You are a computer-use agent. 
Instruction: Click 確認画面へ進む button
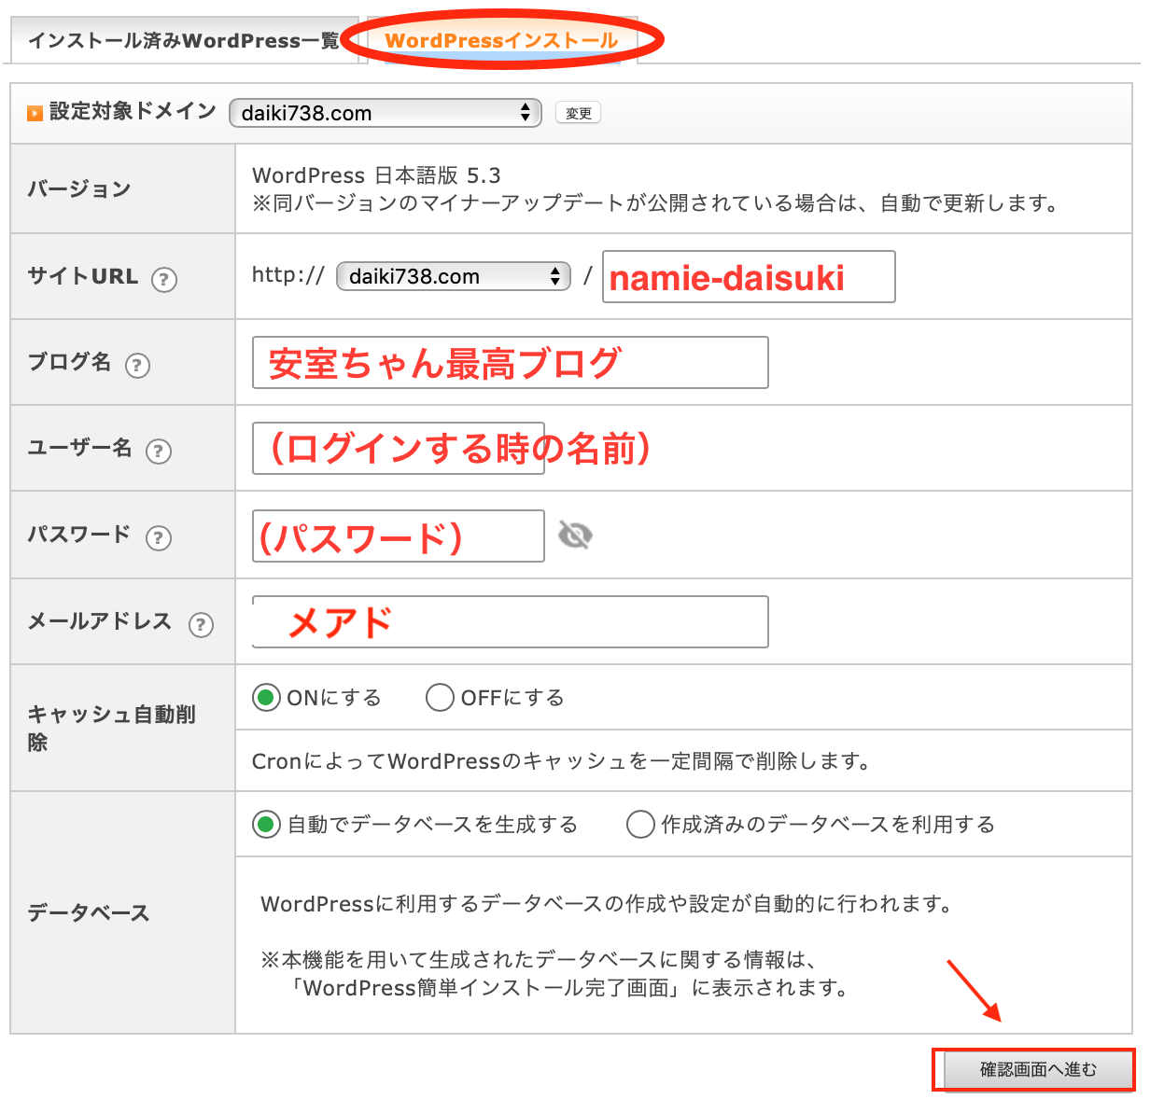1037,1069
